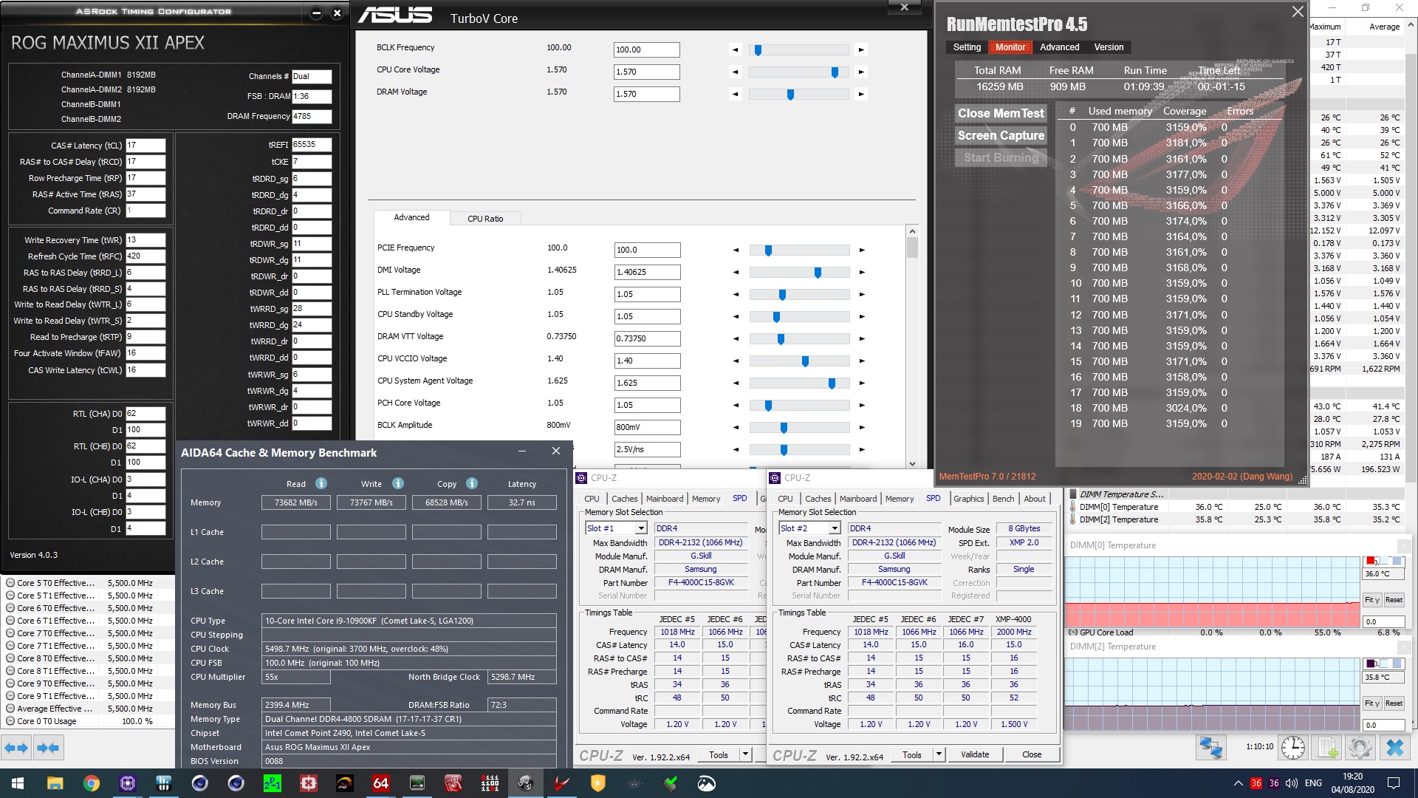1418x798 pixels.
Task: Click the Copy info icon in AIDA64
Action: click(x=472, y=483)
